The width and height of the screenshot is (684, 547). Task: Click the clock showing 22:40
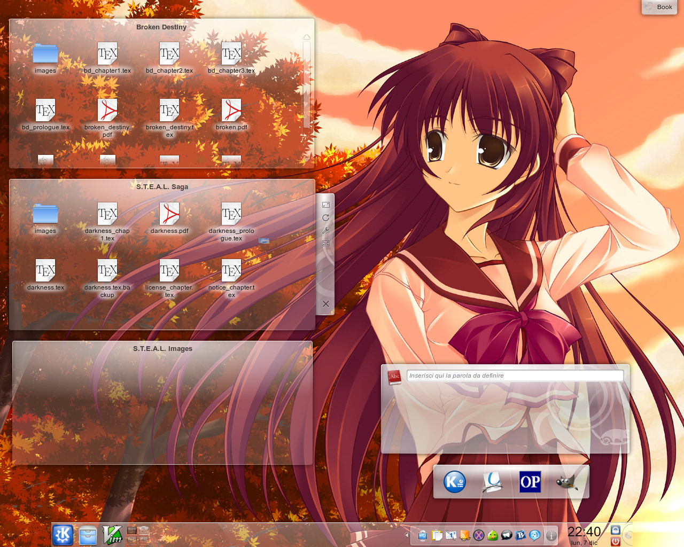584,532
